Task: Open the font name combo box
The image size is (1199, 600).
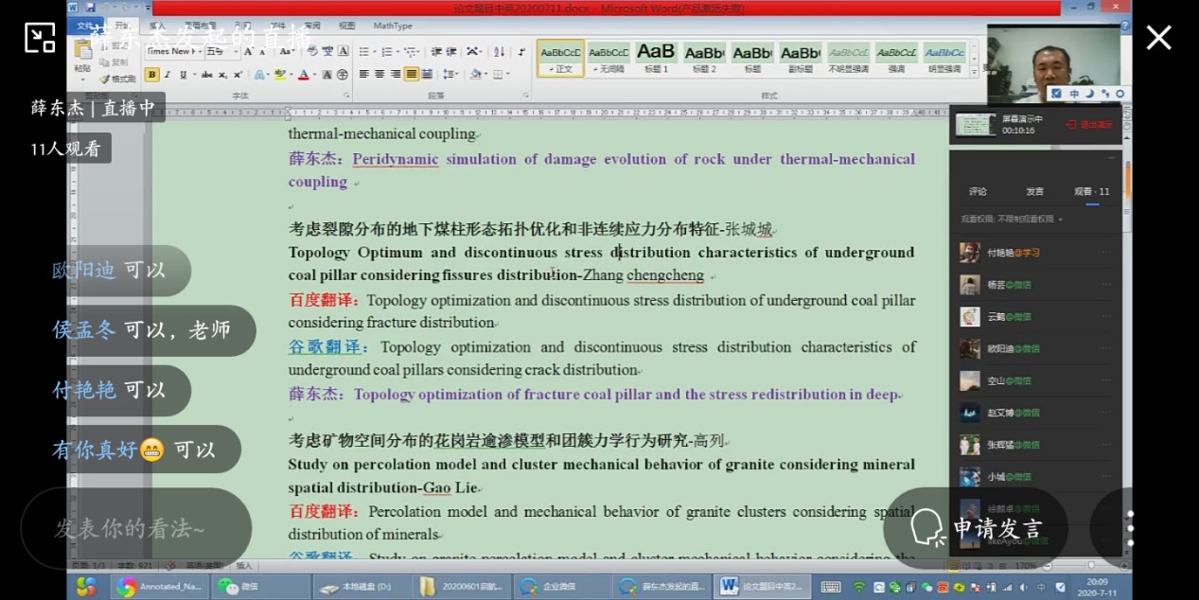Action: click(x=173, y=51)
